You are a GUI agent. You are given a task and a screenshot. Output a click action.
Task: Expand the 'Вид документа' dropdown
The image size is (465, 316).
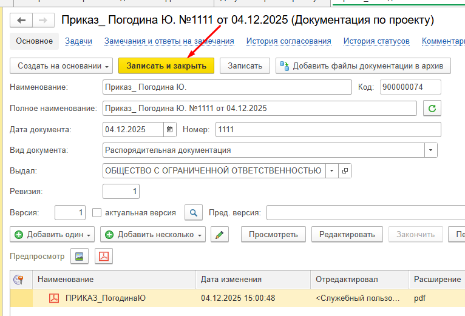click(x=430, y=150)
